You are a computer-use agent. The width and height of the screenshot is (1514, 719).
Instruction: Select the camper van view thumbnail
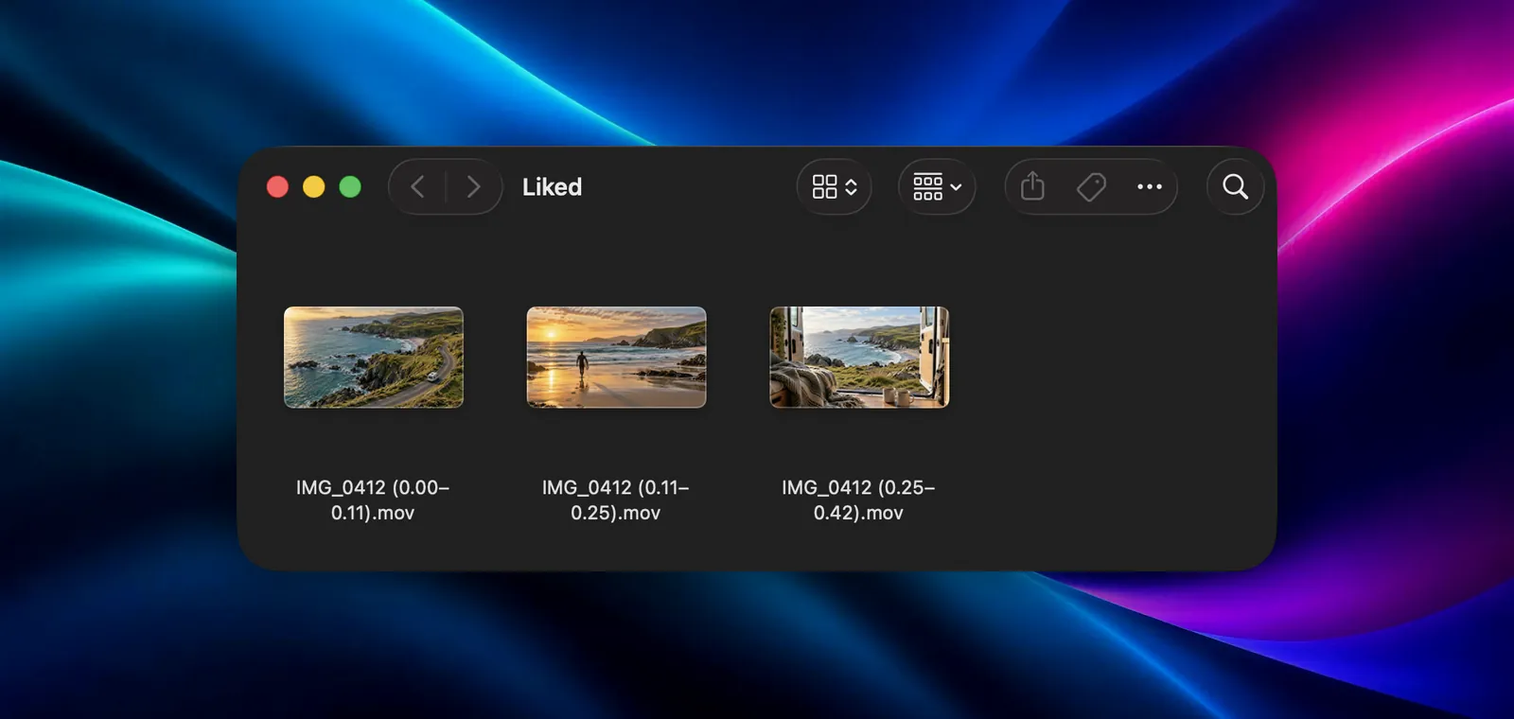[859, 358]
